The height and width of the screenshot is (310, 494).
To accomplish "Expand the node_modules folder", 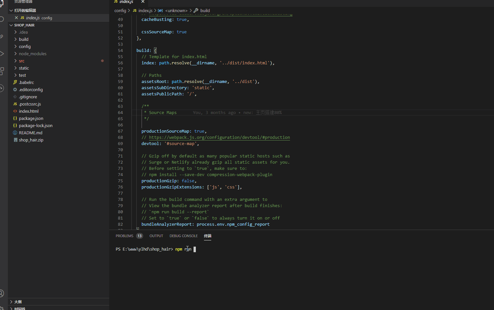I will click(x=15, y=54).
